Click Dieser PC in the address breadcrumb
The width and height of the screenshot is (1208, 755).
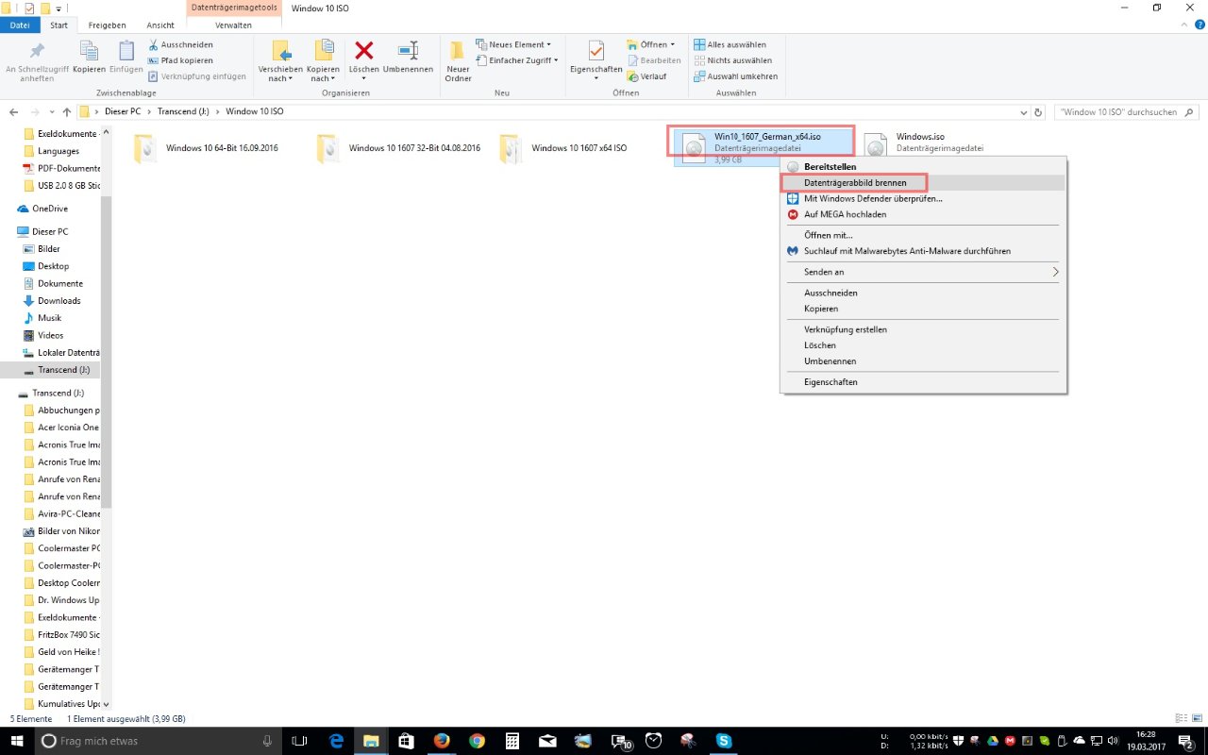coord(122,111)
